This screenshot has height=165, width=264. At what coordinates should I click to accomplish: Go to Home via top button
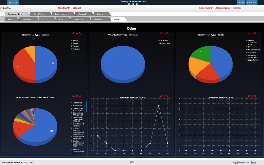pos(241,2)
